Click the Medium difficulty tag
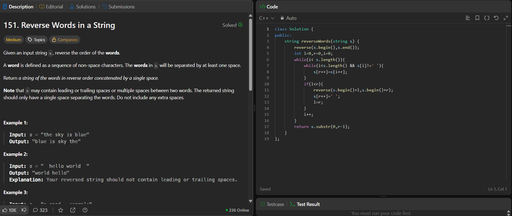512x216 pixels. click(14, 40)
